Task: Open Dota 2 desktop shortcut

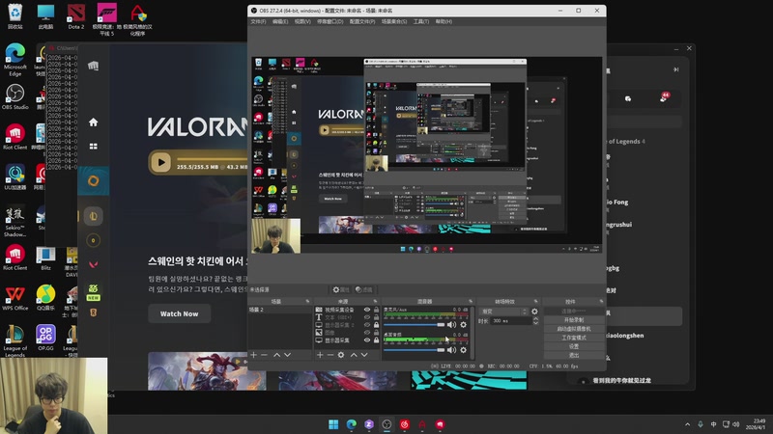Action: coord(76,16)
